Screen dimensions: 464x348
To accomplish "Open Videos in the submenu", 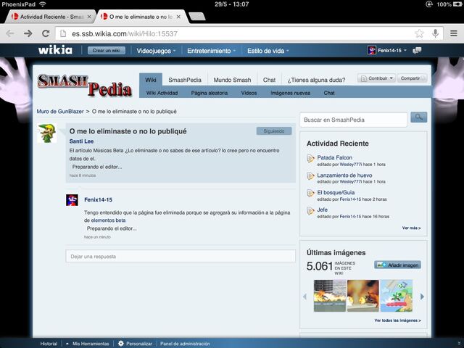I will click(x=249, y=93).
